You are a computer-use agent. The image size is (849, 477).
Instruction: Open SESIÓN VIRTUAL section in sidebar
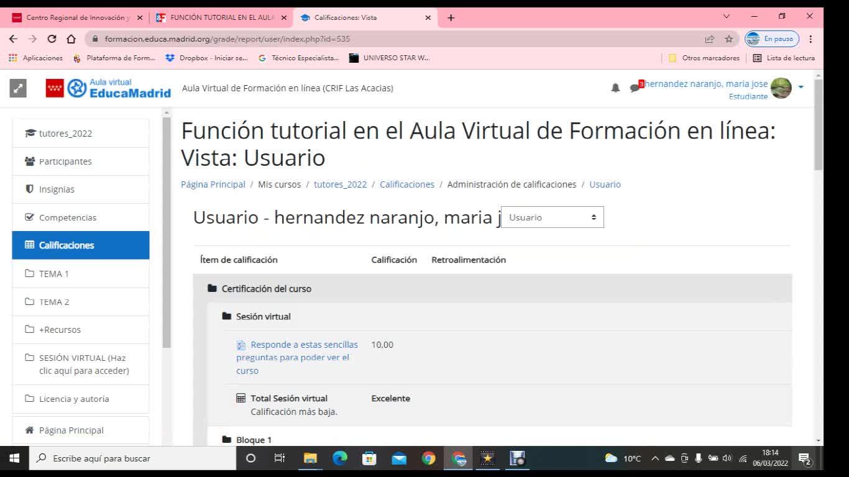tap(81, 365)
